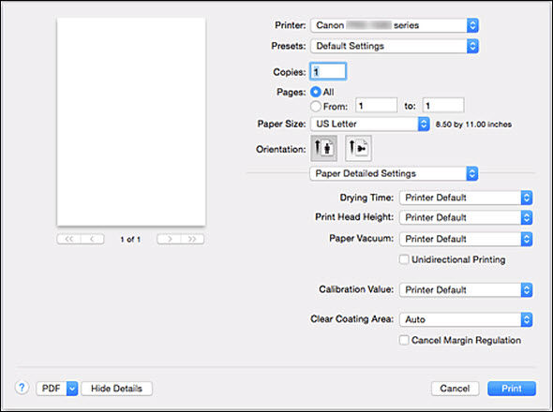Go to previous page in preview
Viewport: 553px width, 412px height.
click(x=93, y=239)
